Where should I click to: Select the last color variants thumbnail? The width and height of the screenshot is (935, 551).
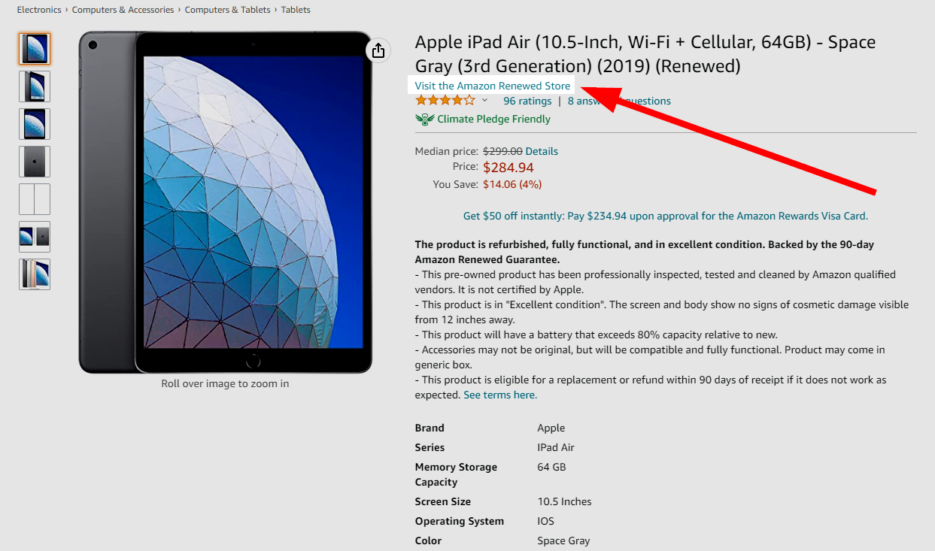[35, 274]
